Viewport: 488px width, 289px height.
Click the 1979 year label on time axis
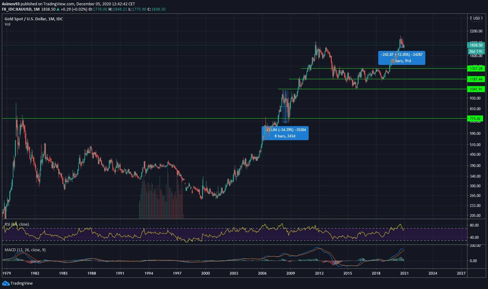click(7, 273)
